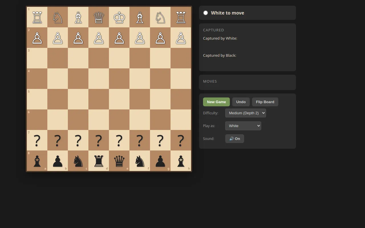This screenshot has width=365, height=228.
Task: Click the black knight on c8
Action: point(78,161)
